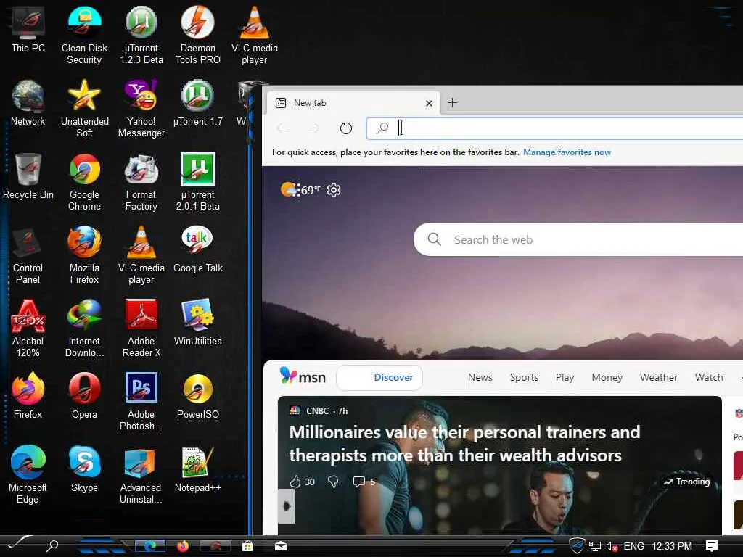
Task: Open WinUtilities desktop icon
Action: 197,323
